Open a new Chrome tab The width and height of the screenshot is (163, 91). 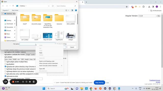[86, 2]
